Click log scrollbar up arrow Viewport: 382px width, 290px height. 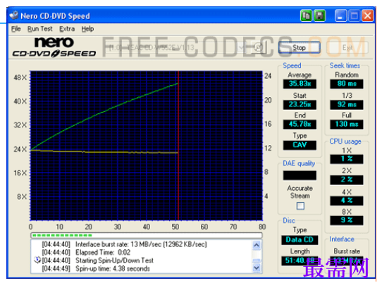257,245
